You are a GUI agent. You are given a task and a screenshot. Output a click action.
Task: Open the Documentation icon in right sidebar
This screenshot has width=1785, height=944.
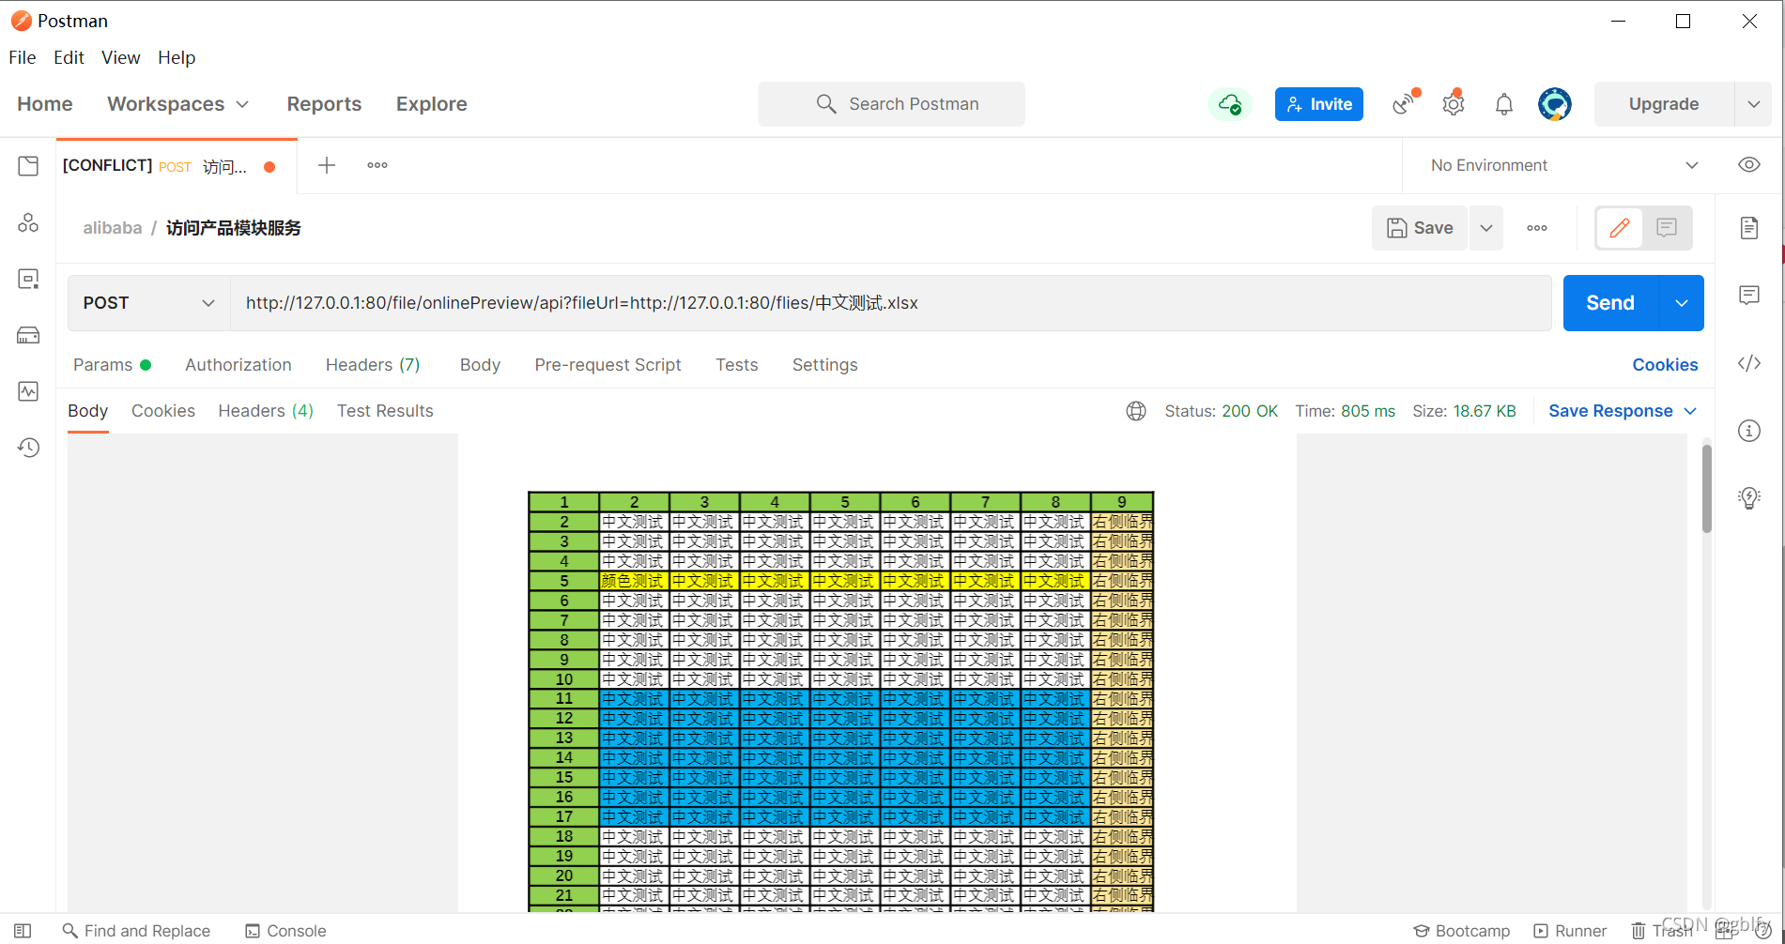click(x=1748, y=228)
